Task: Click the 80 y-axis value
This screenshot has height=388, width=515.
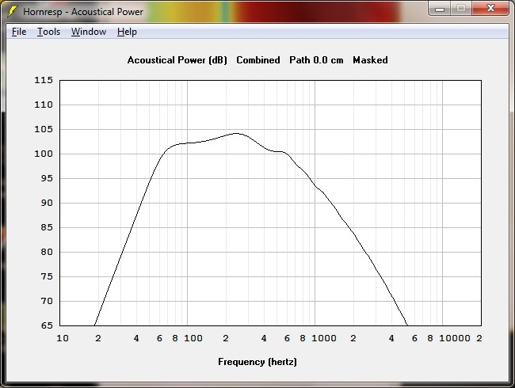Action: pos(47,252)
